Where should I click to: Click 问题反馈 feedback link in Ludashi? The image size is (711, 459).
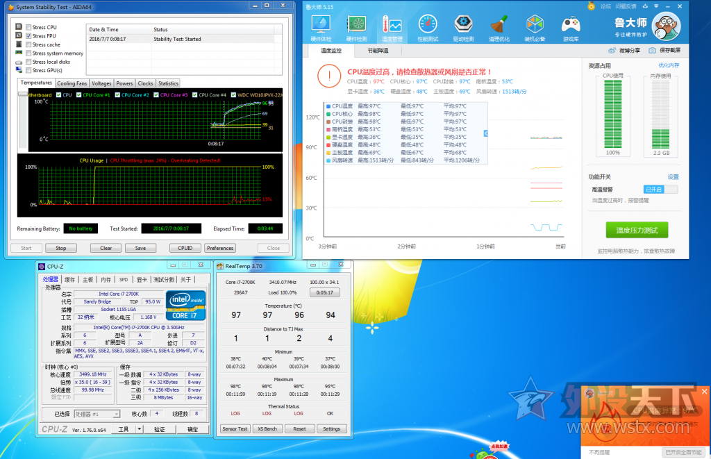point(626,6)
